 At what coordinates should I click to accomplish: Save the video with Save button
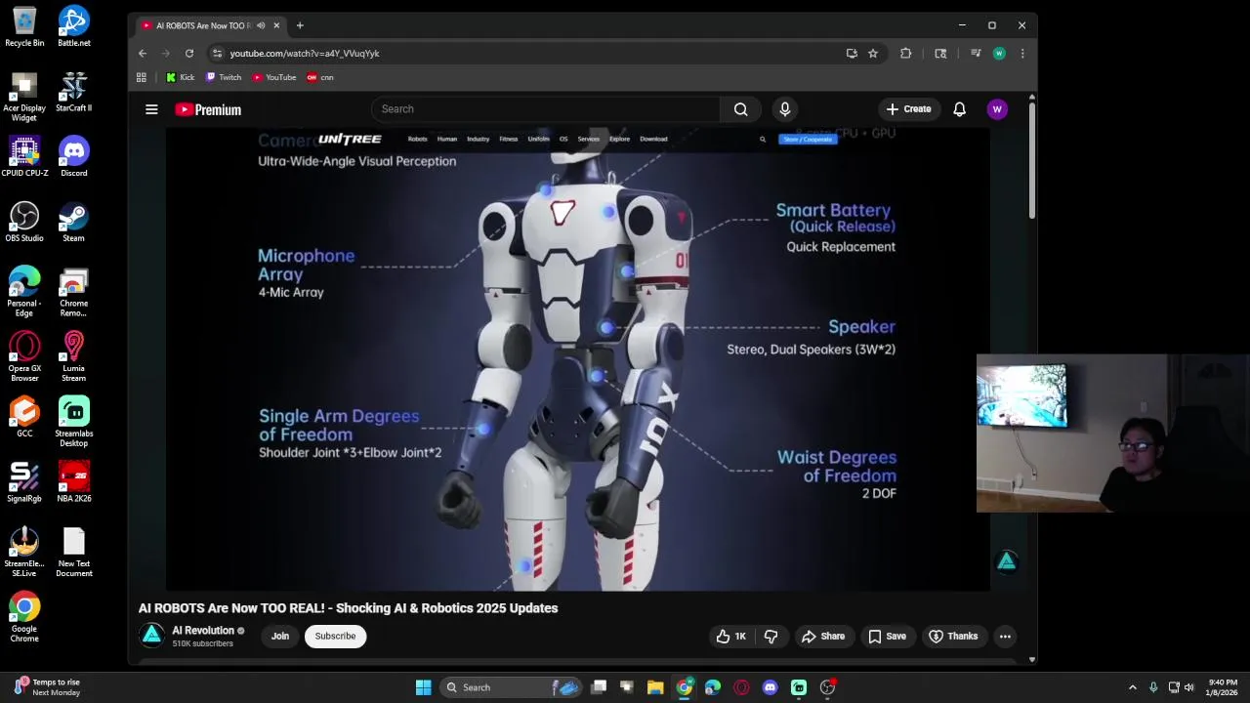tap(887, 637)
